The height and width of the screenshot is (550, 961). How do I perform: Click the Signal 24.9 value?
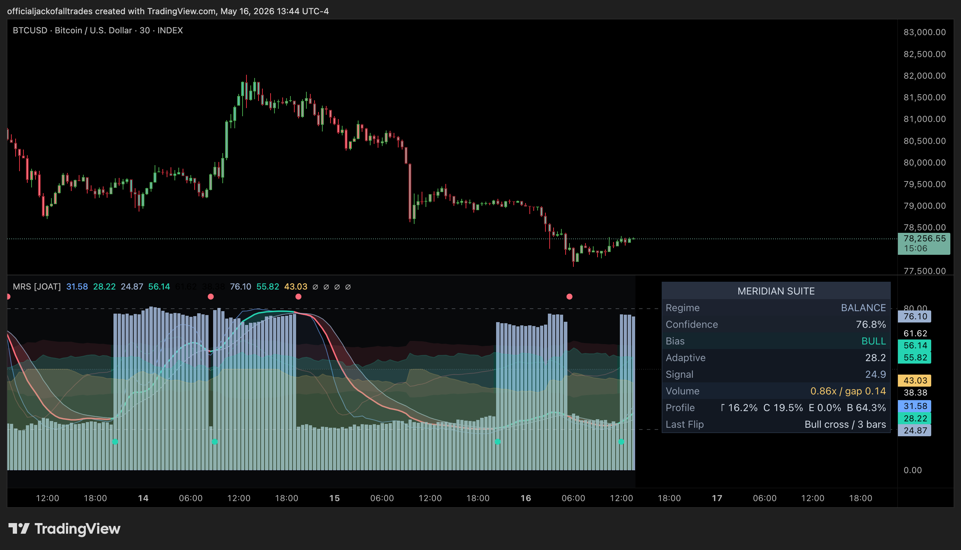[x=876, y=374]
